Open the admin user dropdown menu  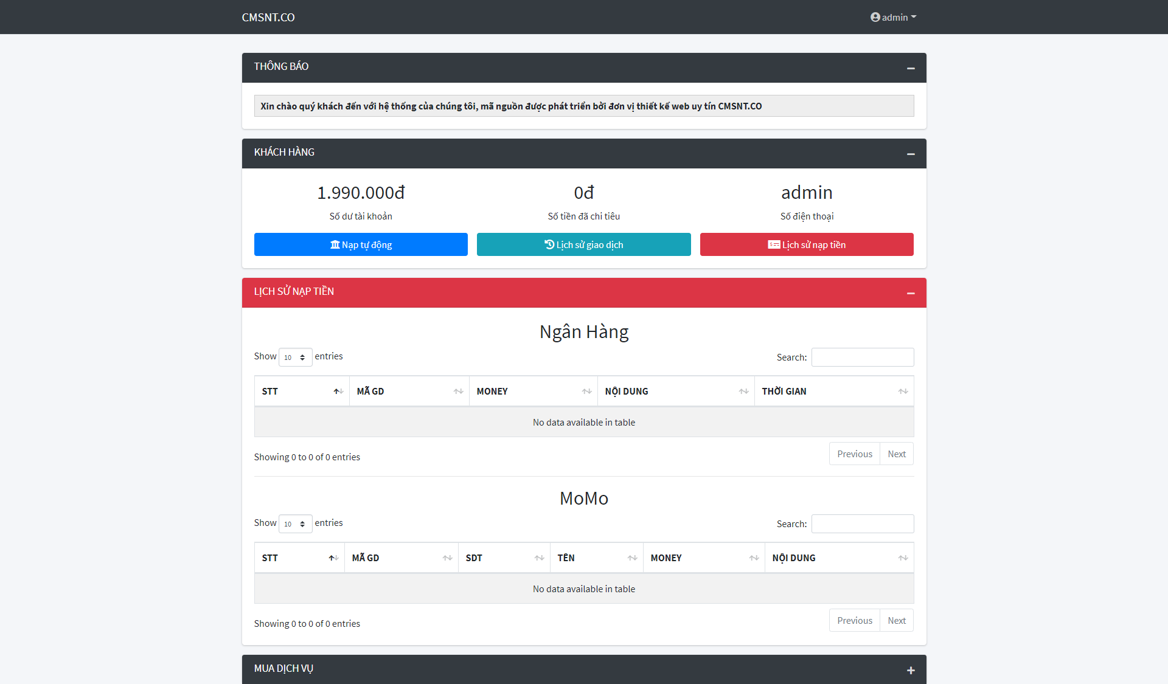click(x=893, y=17)
